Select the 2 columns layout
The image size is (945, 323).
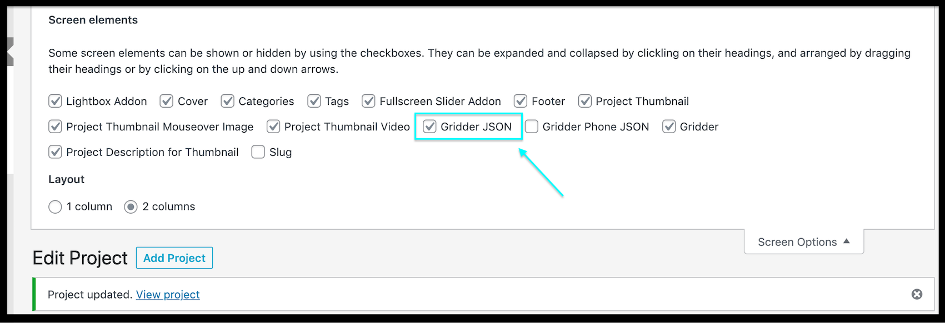[x=131, y=207]
